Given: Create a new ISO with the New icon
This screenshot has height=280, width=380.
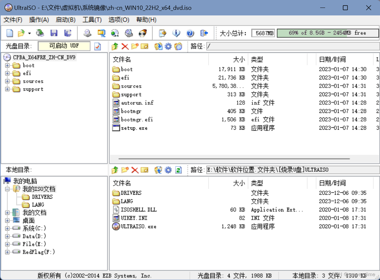Looking at the screenshot, I should (x=10, y=33).
